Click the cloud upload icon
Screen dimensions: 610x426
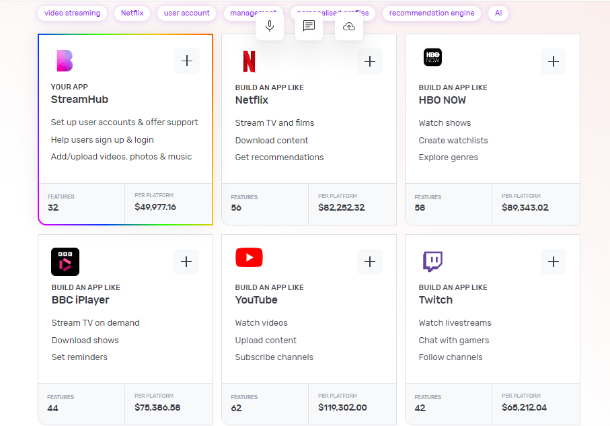point(349,26)
